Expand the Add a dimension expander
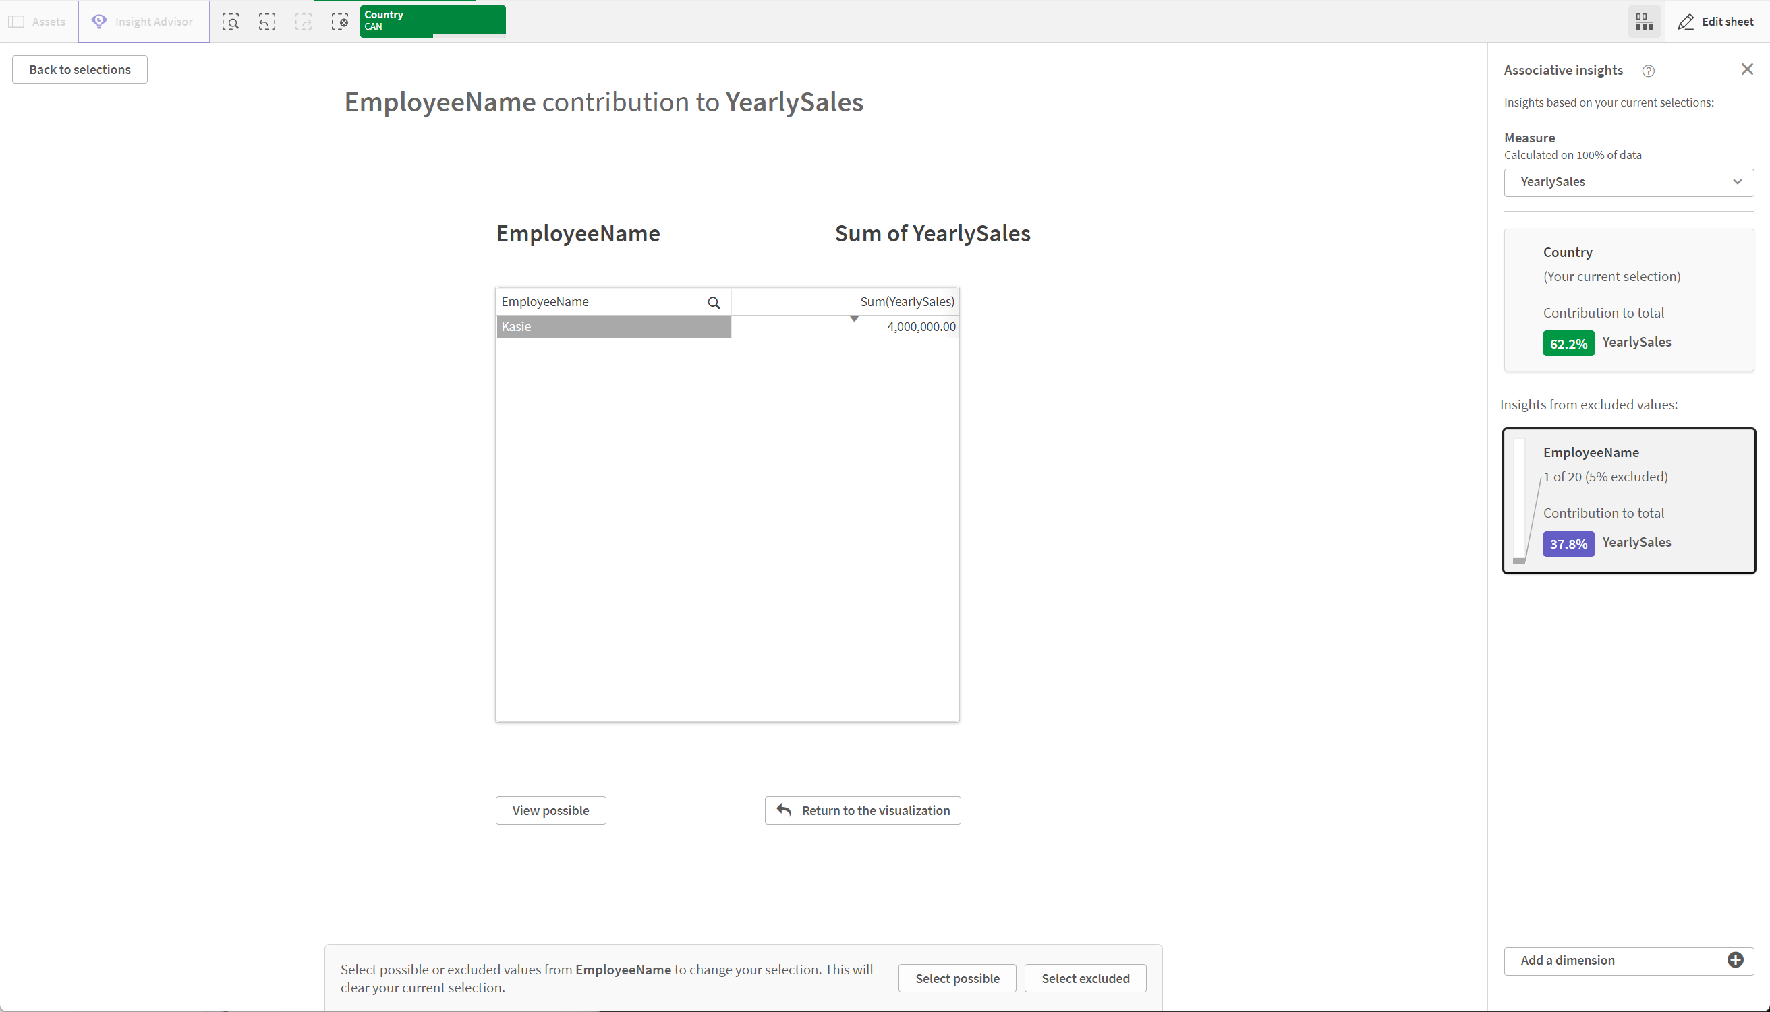The width and height of the screenshot is (1770, 1012). click(1736, 960)
